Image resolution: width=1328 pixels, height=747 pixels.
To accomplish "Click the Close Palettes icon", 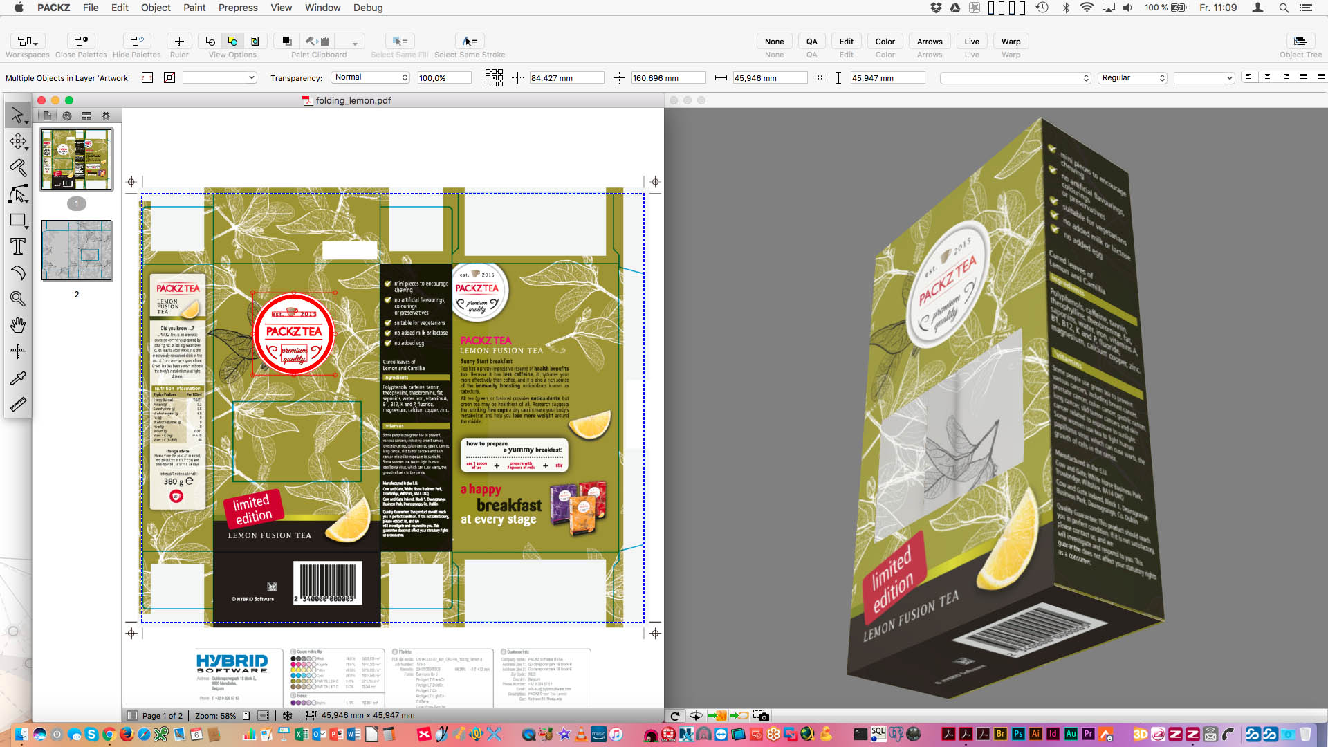I will (x=81, y=41).
